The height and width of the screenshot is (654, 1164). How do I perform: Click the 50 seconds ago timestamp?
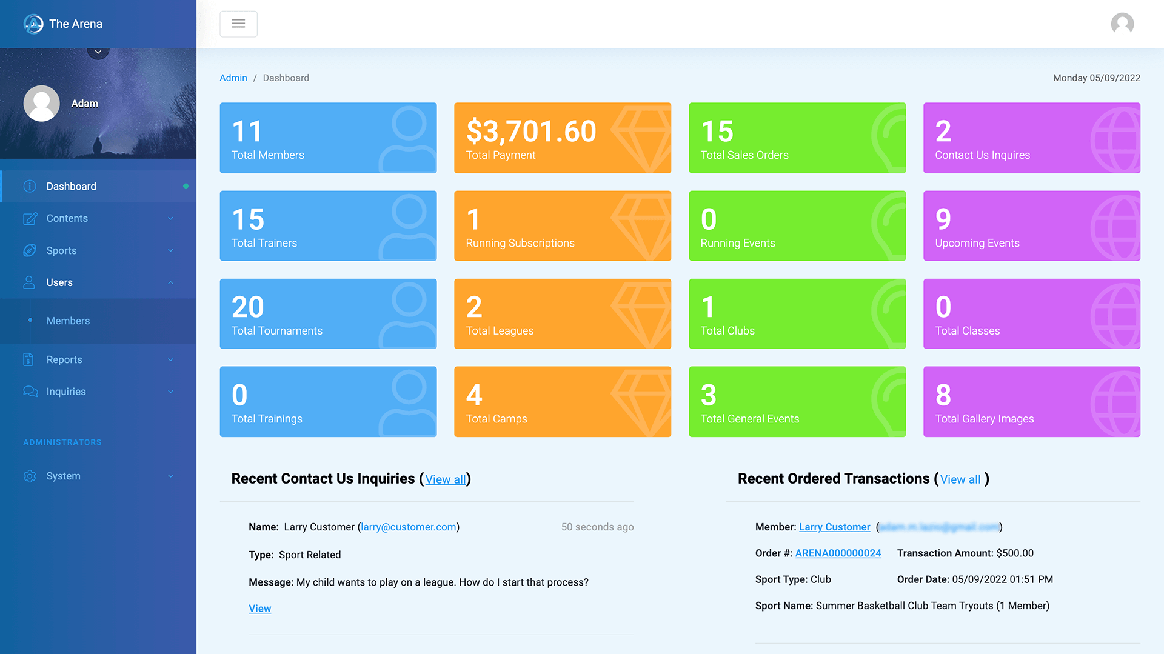[597, 527]
